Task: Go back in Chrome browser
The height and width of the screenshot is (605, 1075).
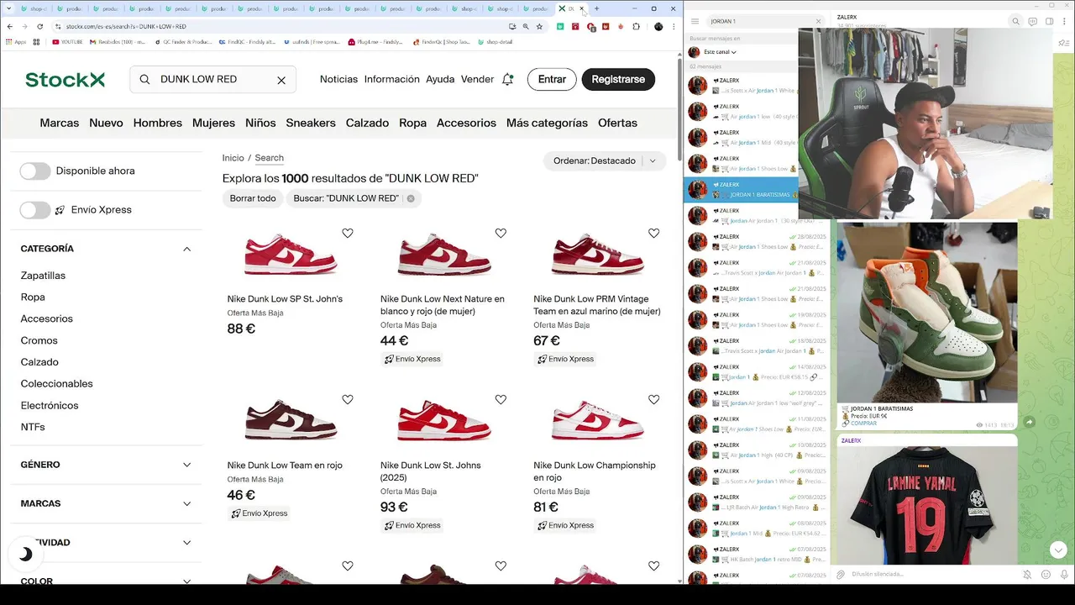Action: [x=9, y=26]
